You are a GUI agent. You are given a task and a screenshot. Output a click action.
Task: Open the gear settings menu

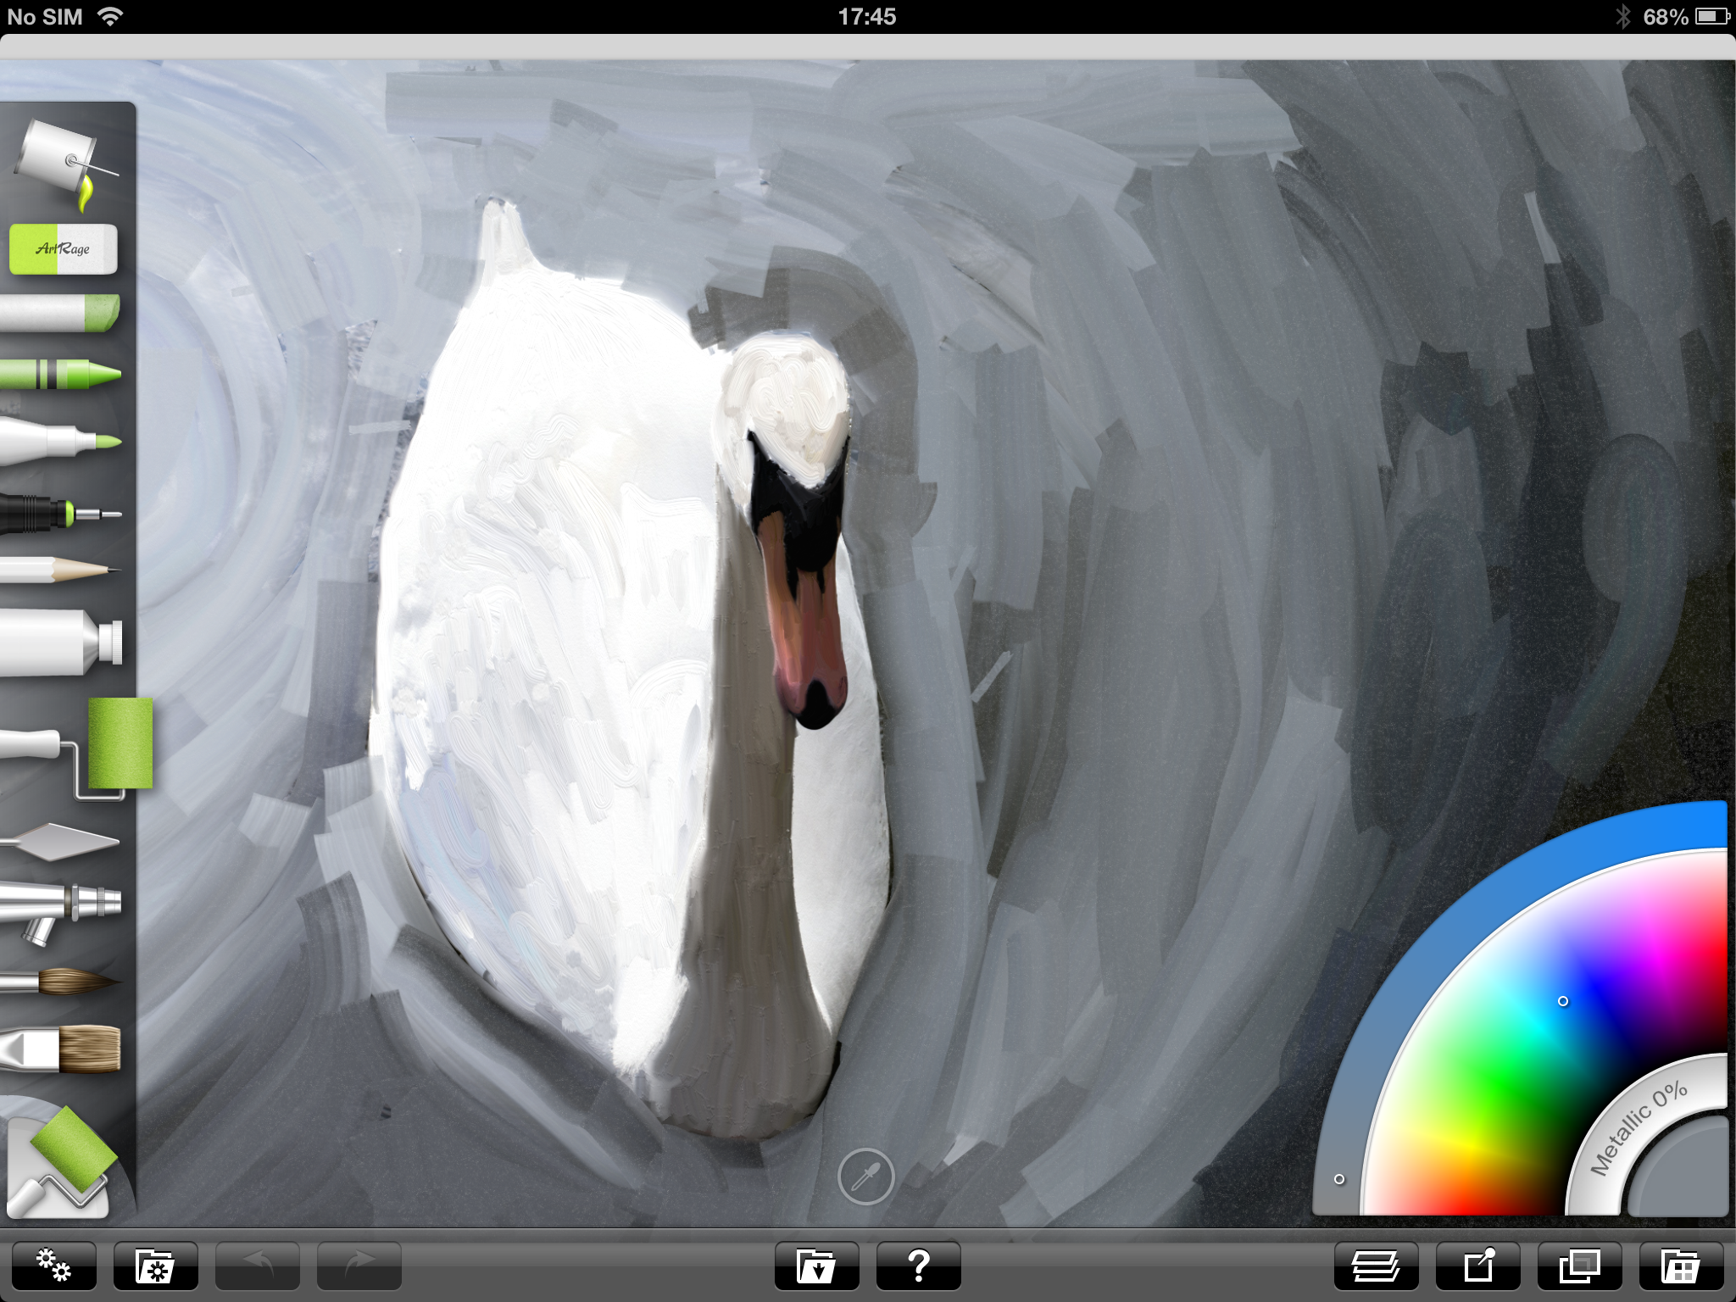[x=54, y=1266]
